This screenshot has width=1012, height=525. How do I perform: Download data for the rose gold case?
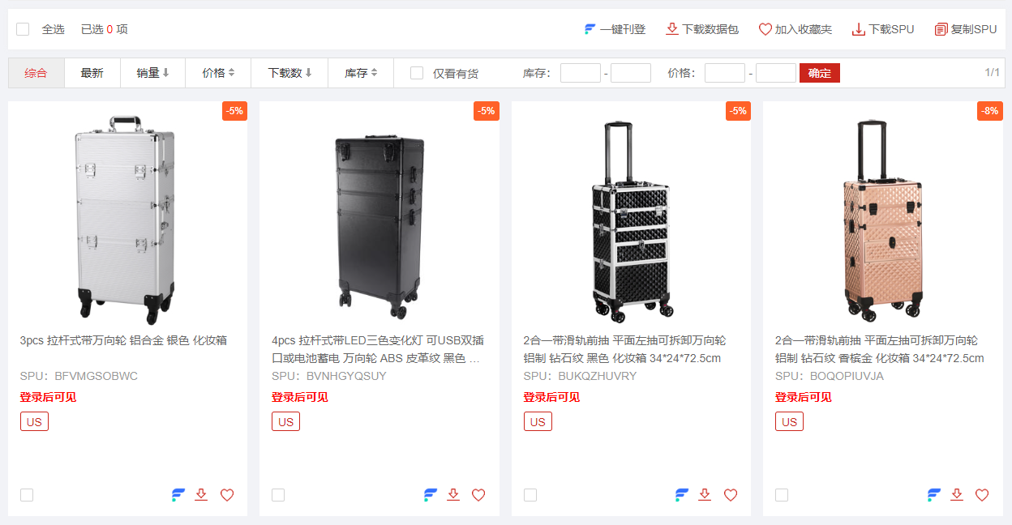point(957,494)
